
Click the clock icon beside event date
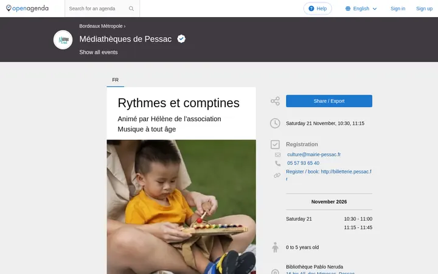click(275, 123)
